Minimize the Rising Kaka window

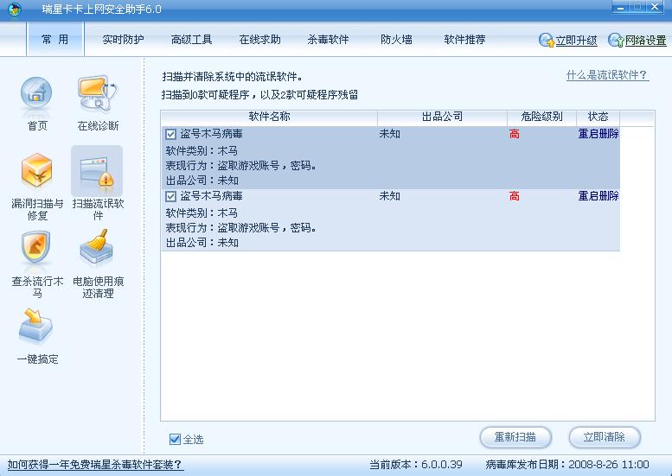[x=620, y=7]
